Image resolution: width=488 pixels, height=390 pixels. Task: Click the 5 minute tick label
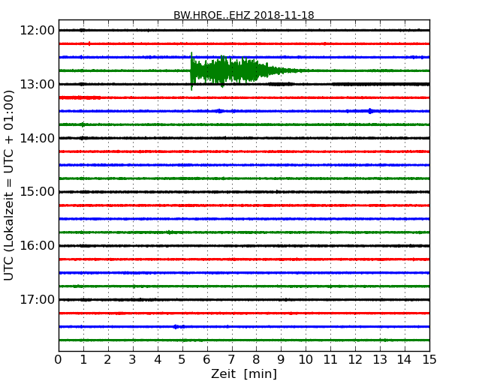point(182,360)
